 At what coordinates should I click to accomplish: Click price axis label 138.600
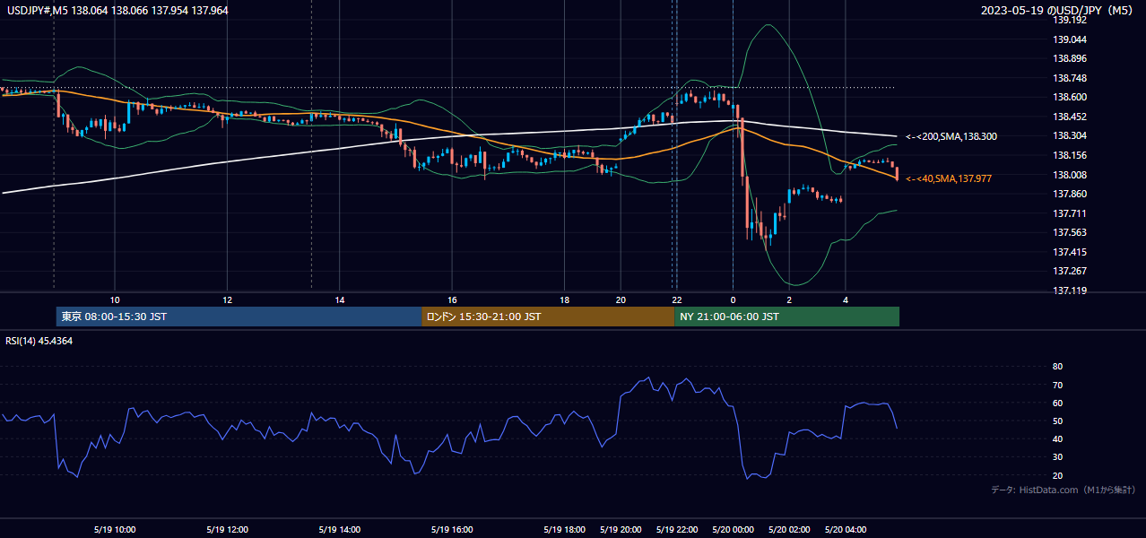(x=1070, y=97)
